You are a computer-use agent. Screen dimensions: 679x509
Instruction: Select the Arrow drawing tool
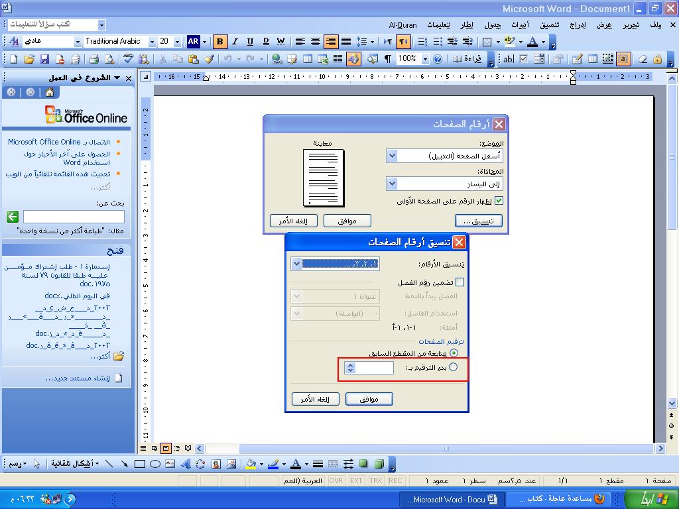(124, 464)
